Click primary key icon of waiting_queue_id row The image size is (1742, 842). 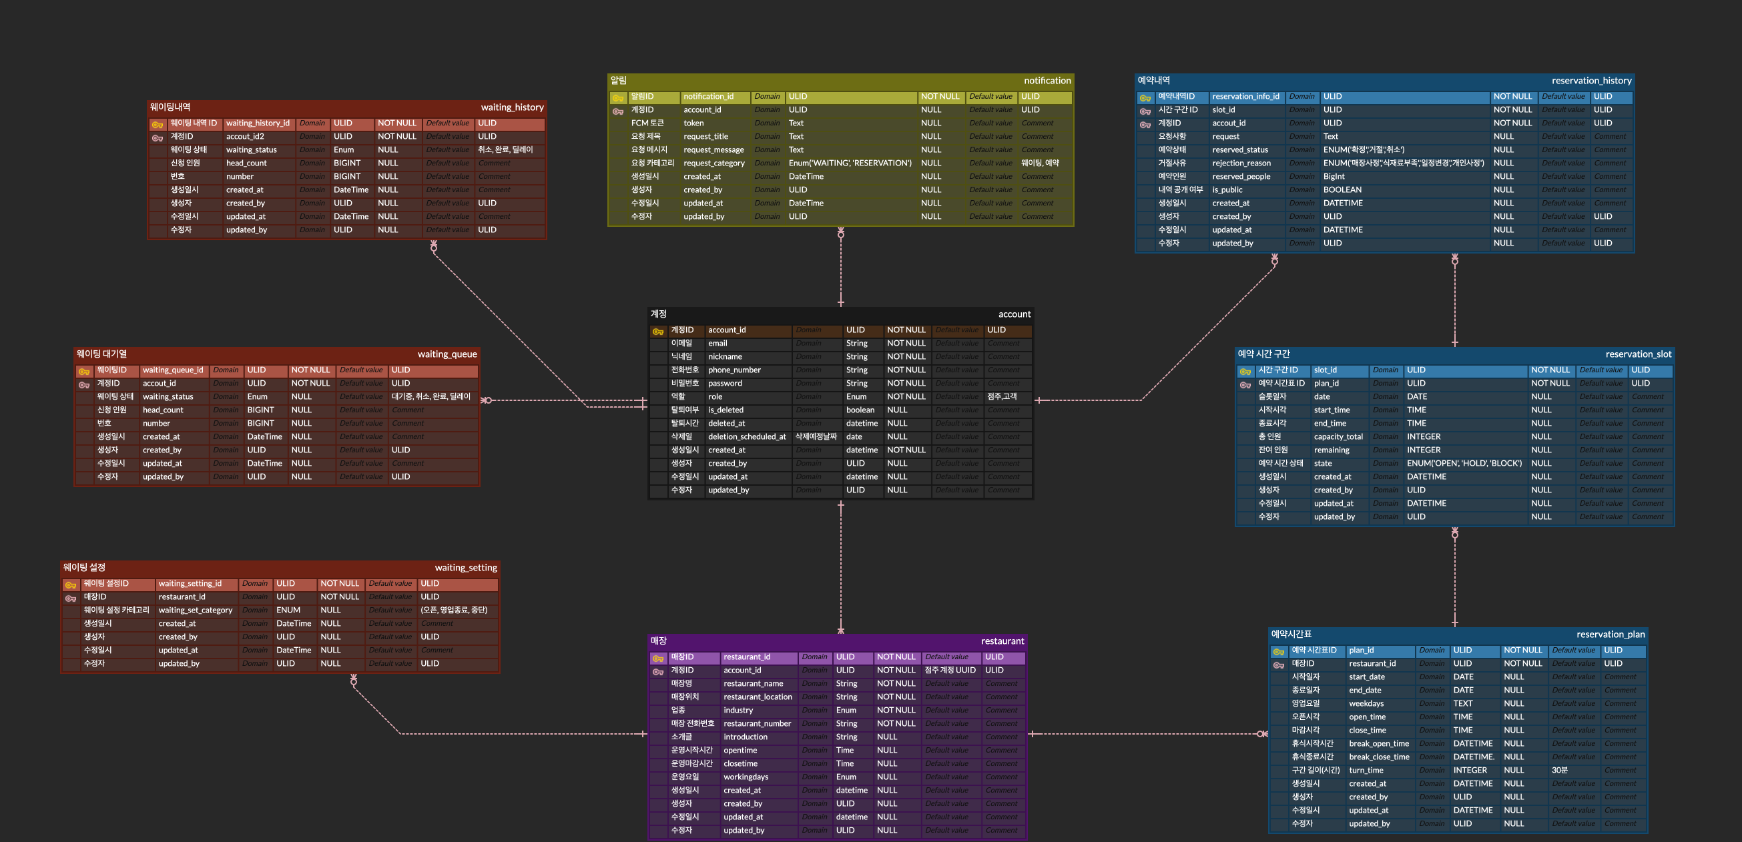(84, 371)
